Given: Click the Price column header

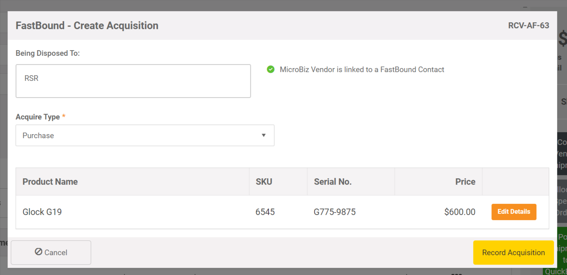Looking at the screenshot, I should click(x=465, y=181).
